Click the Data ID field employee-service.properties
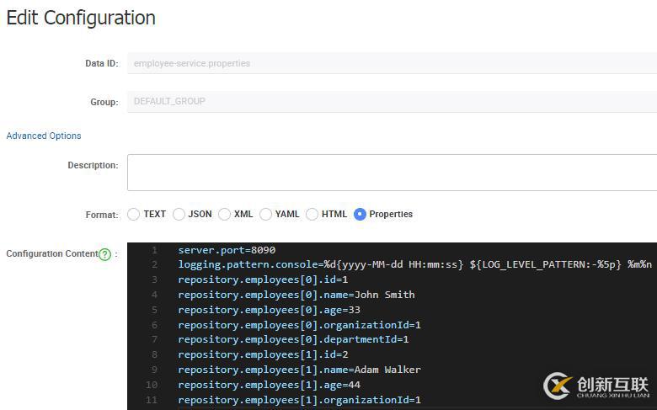 pyautogui.click(x=393, y=63)
